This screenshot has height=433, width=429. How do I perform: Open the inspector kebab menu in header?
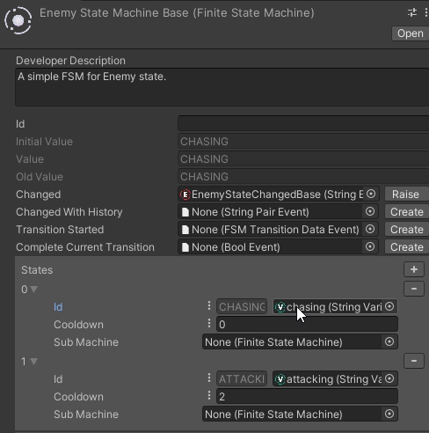(425, 12)
